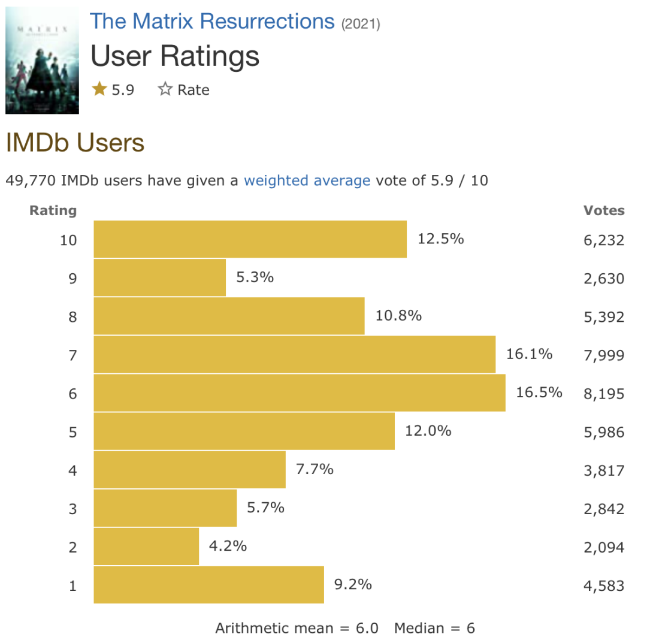Click the 8,195 votes count
Screen dimensions: 647x643
point(604,394)
